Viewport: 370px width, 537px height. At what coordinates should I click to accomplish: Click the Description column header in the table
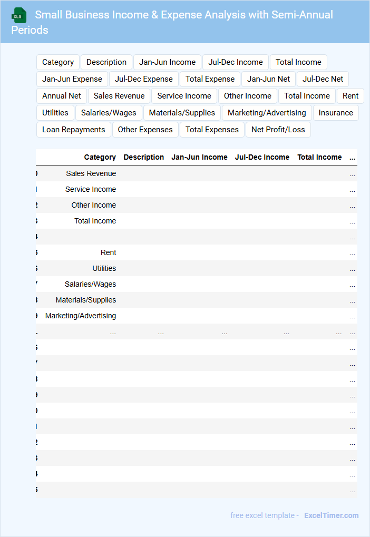point(143,157)
